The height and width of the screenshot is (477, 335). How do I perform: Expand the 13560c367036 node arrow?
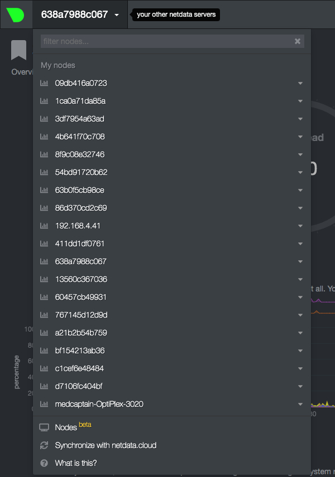point(300,280)
